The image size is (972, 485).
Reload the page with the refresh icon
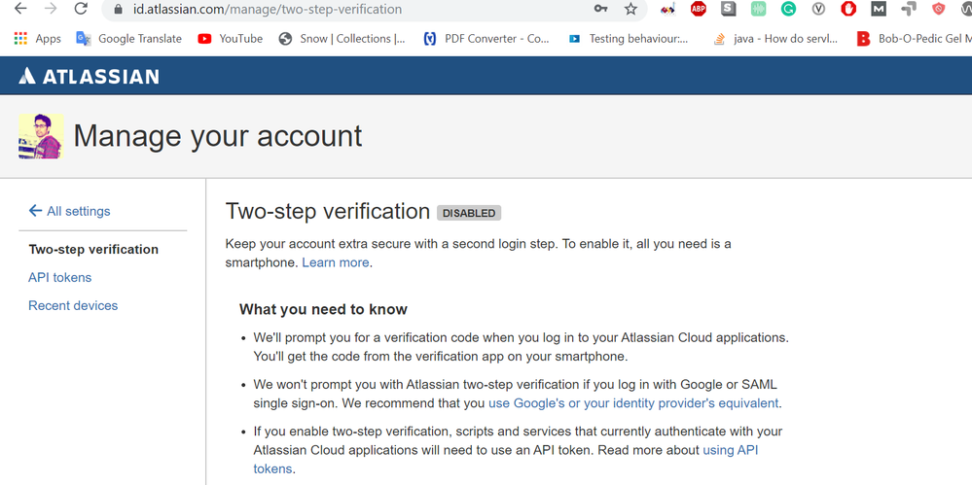(x=81, y=9)
